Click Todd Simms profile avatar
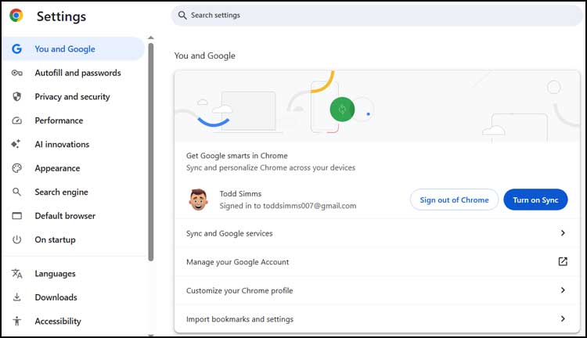Screen dimensions: 587x338 tap(198, 200)
